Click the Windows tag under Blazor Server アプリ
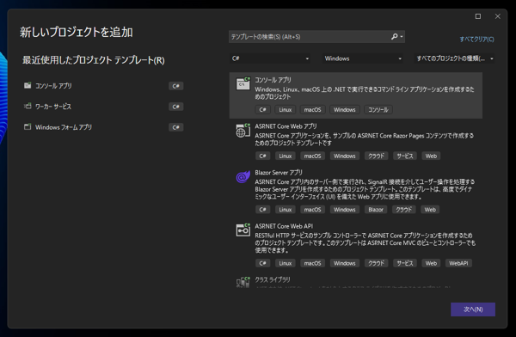This screenshot has height=337, width=516. (345, 210)
